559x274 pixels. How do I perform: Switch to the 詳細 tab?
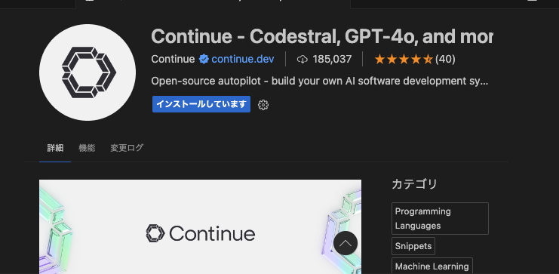tap(55, 148)
